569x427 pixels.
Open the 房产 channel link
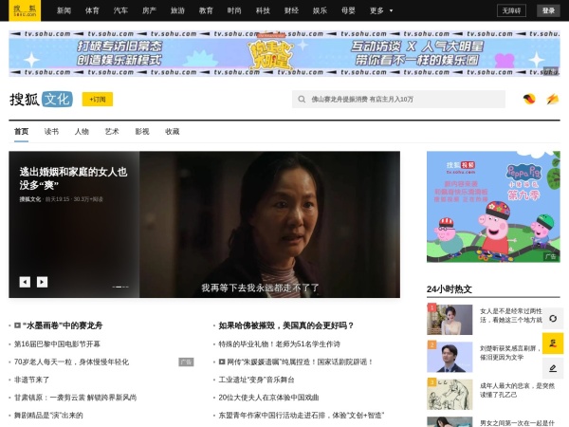pyautogui.click(x=149, y=10)
